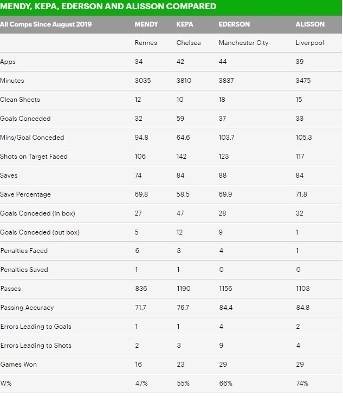Click the ALISSON column header
The height and width of the screenshot is (397, 343).
(x=310, y=24)
